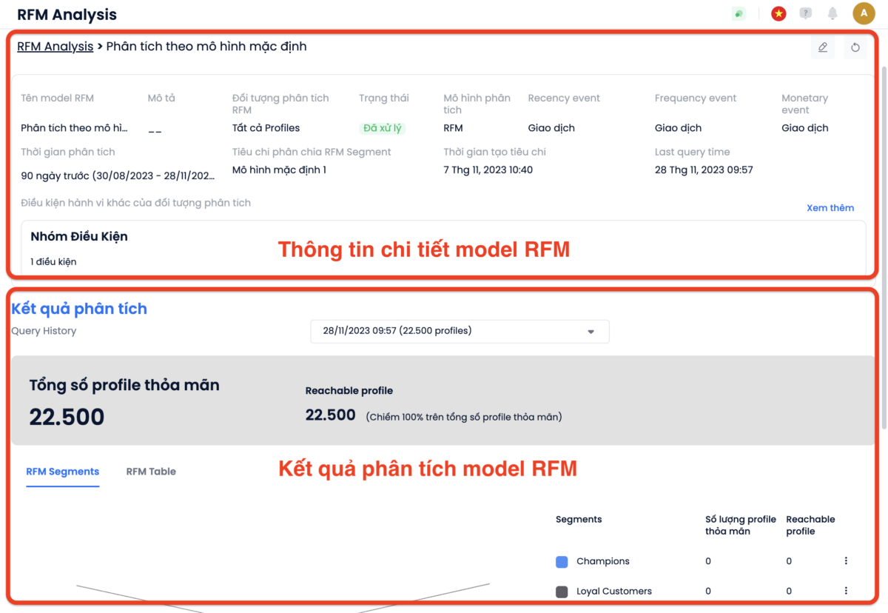Open the help icon in the top bar
888x613 pixels.
pyautogui.click(x=805, y=13)
